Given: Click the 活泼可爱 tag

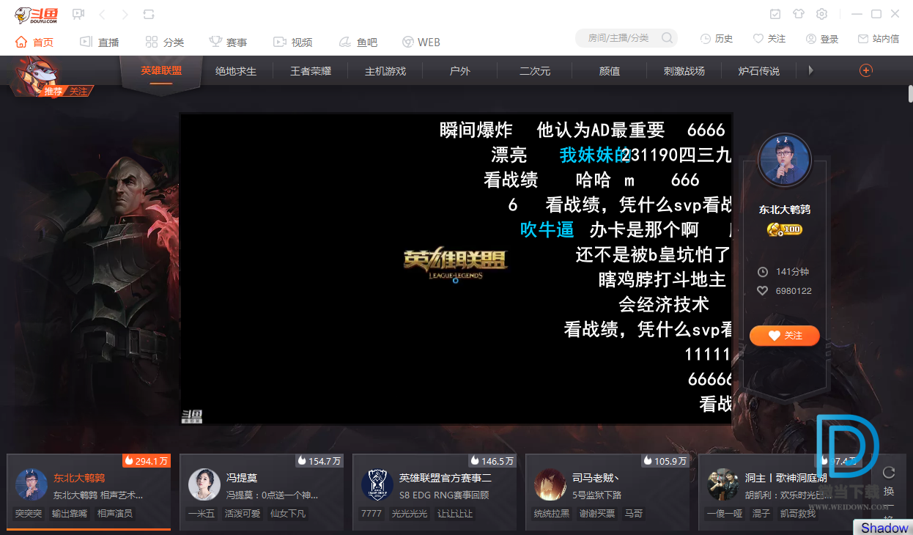Looking at the screenshot, I should (243, 514).
